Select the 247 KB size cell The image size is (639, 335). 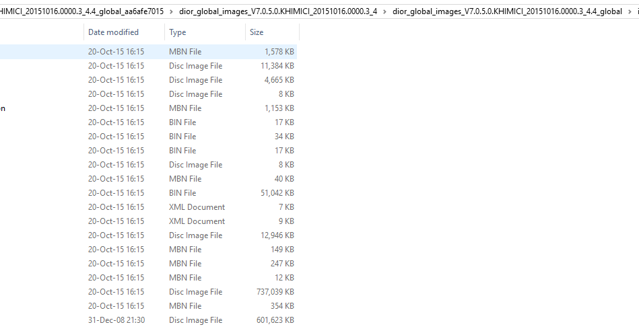[x=282, y=264]
